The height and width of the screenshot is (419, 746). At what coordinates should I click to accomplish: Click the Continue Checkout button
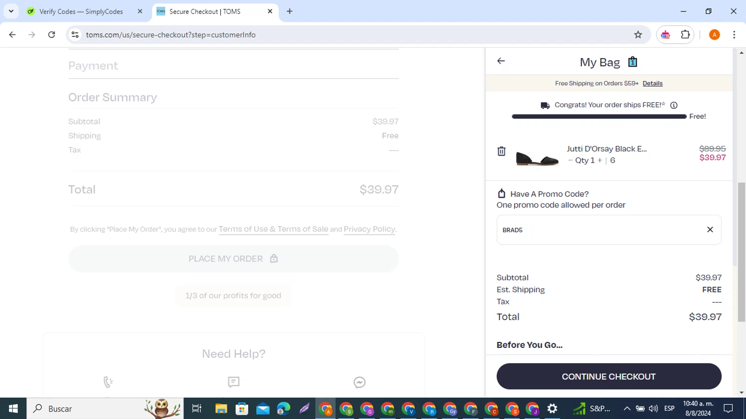(x=609, y=376)
